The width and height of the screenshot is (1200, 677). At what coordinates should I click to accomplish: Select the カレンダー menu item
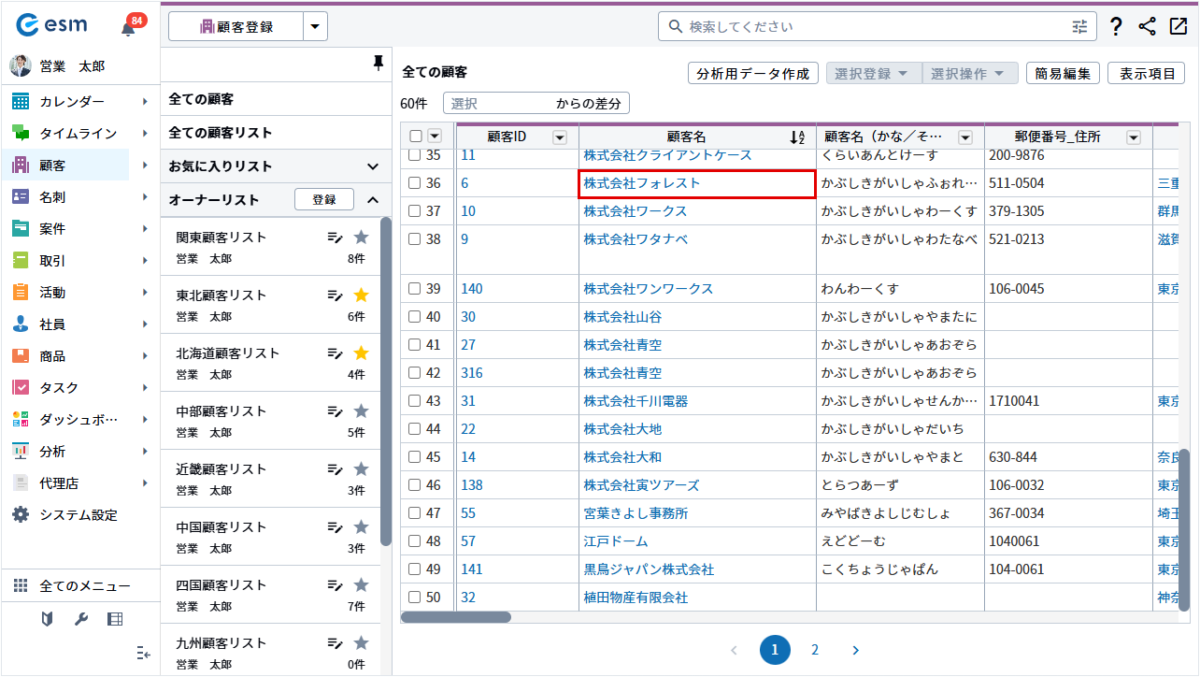click(71, 102)
